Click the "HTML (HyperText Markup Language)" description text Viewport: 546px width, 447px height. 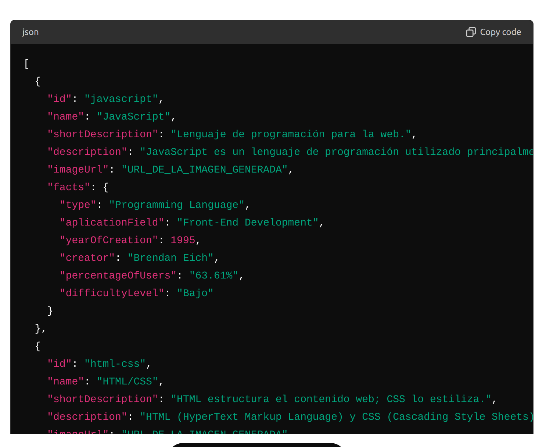(241, 417)
